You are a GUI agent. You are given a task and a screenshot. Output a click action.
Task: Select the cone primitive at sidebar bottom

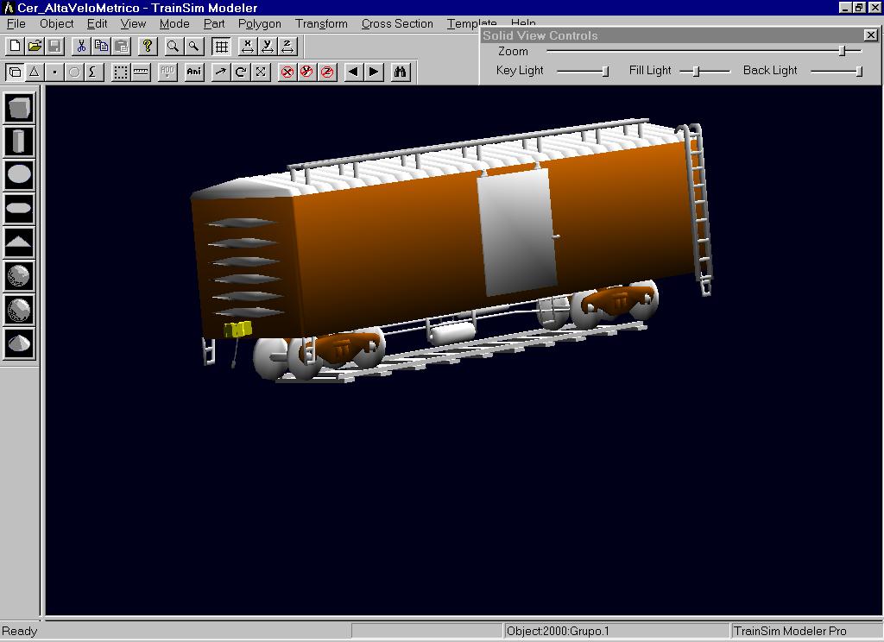click(19, 343)
